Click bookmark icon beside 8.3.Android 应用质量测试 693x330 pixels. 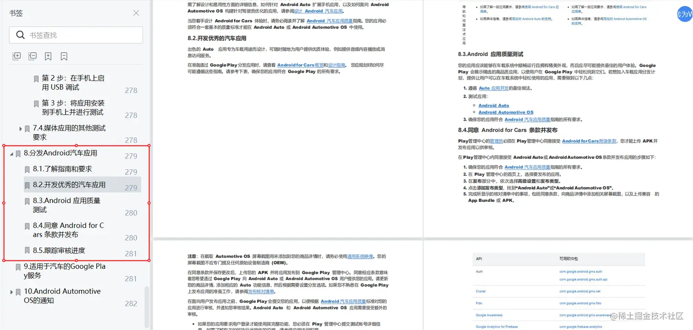tap(27, 201)
